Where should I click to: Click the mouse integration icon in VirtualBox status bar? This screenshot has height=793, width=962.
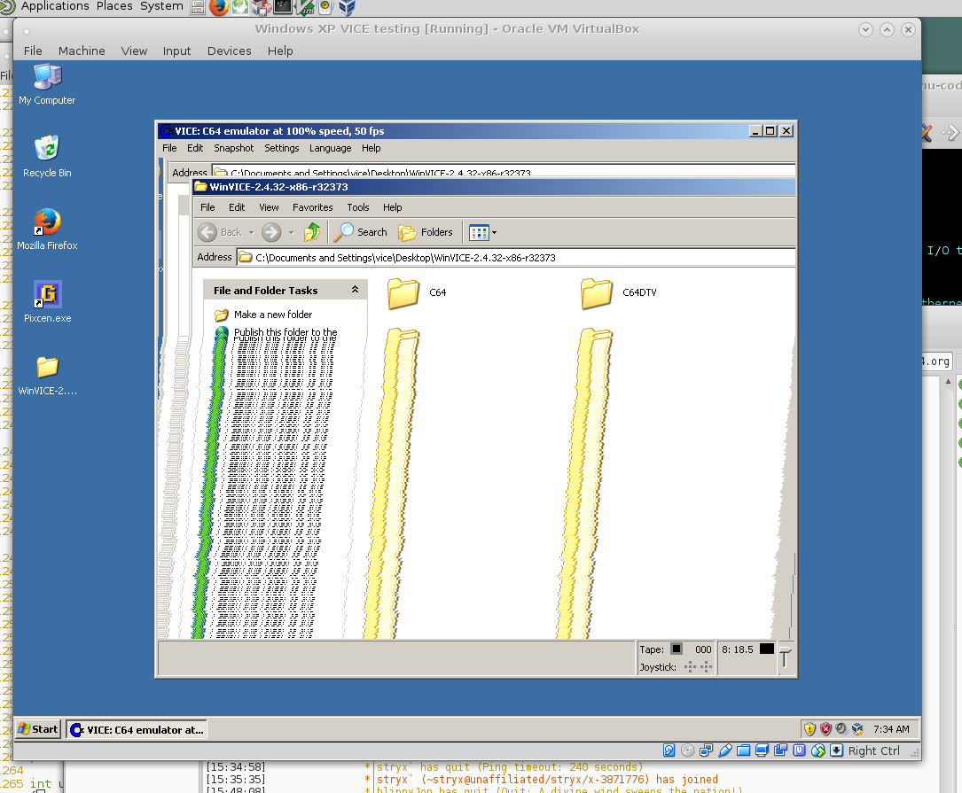coord(817,750)
